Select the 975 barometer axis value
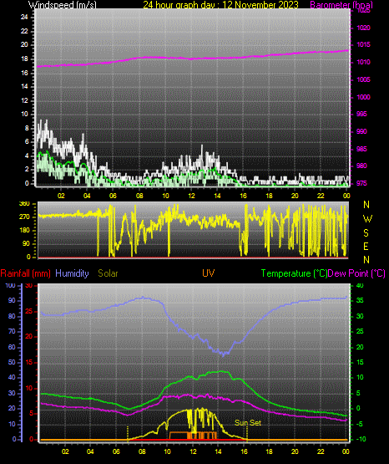 click(x=361, y=183)
